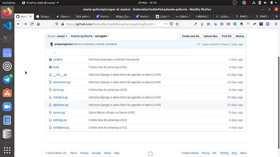280x157 pixels.
Task: Open Firefox from the Ubuntu dock
Action: [7, 12]
